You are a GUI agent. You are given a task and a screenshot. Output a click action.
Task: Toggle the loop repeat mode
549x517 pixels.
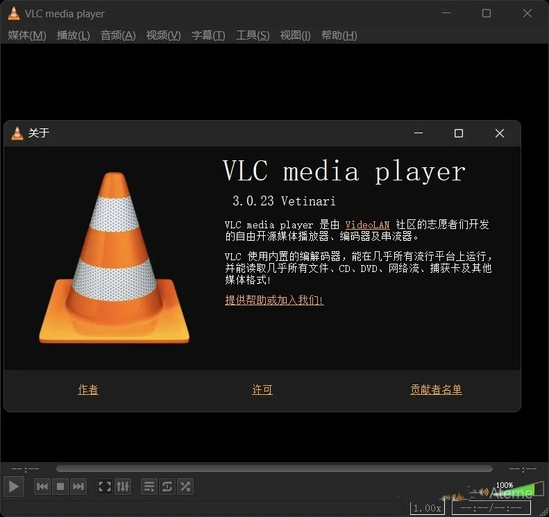pyautogui.click(x=167, y=486)
